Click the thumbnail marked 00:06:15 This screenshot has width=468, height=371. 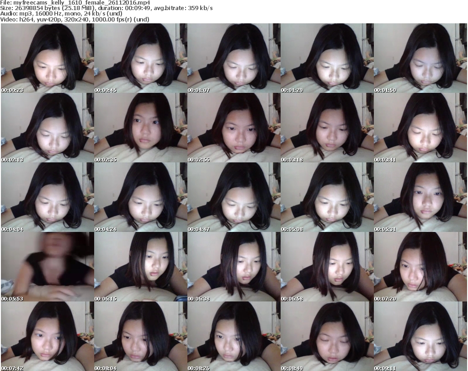(x=140, y=267)
